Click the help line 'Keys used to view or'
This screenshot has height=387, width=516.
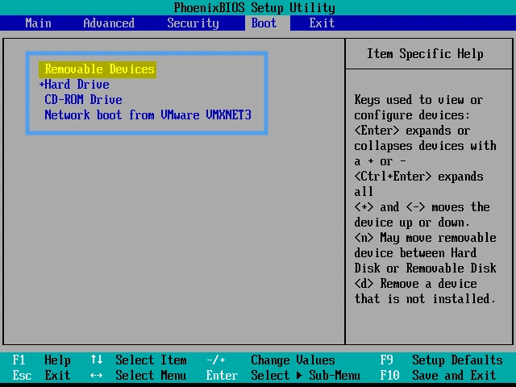pyautogui.click(x=418, y=100)
